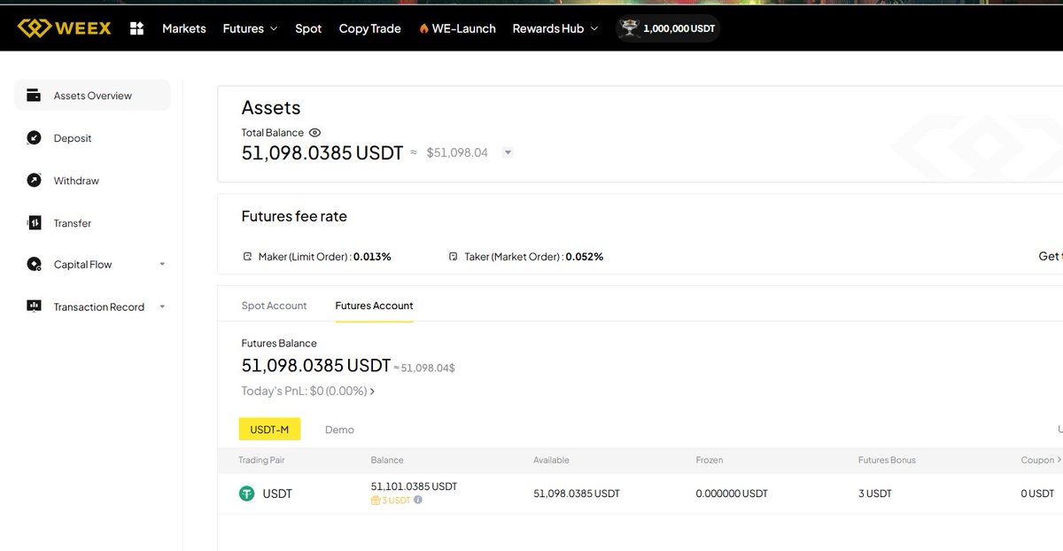This screenshot has height=551, width=1063.
Task: Hide total balance with eye icon
Action: click(x=314, y=133)
